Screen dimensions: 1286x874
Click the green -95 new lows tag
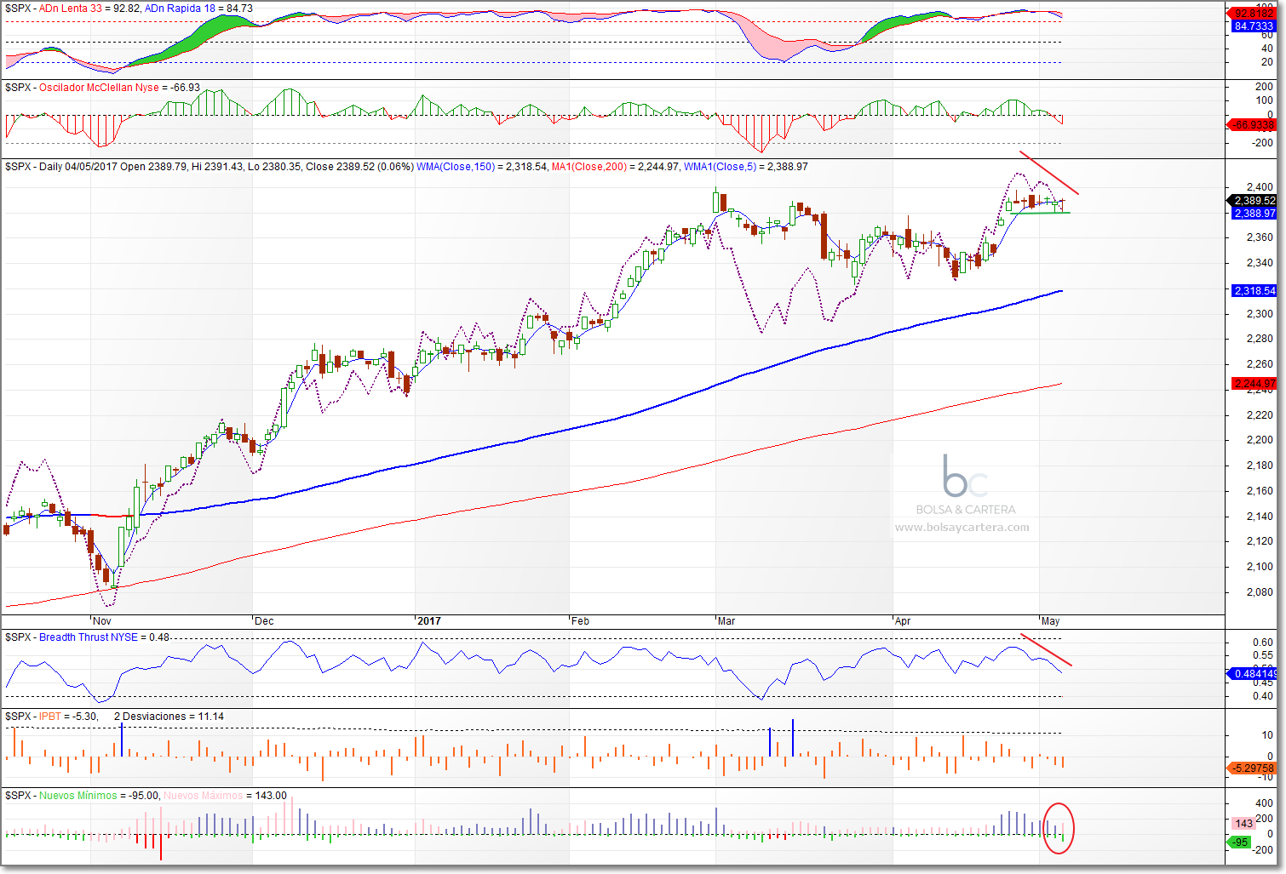click(x=1239, y=843)
